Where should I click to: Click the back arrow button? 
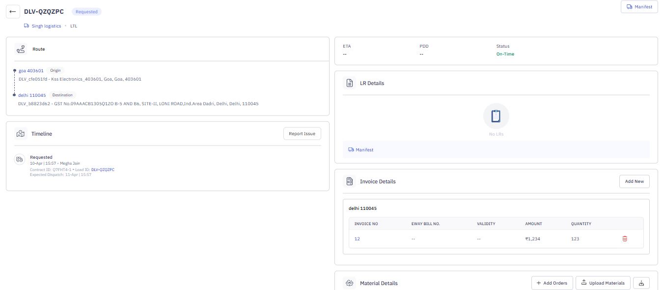(x=13, y=12)
